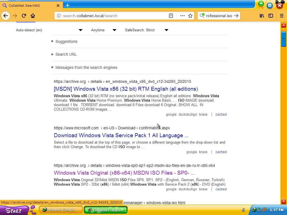This screenshot has width=287, height=215.
Task: Switch to Internet Download taskbar window
Action: coord(61,210)
